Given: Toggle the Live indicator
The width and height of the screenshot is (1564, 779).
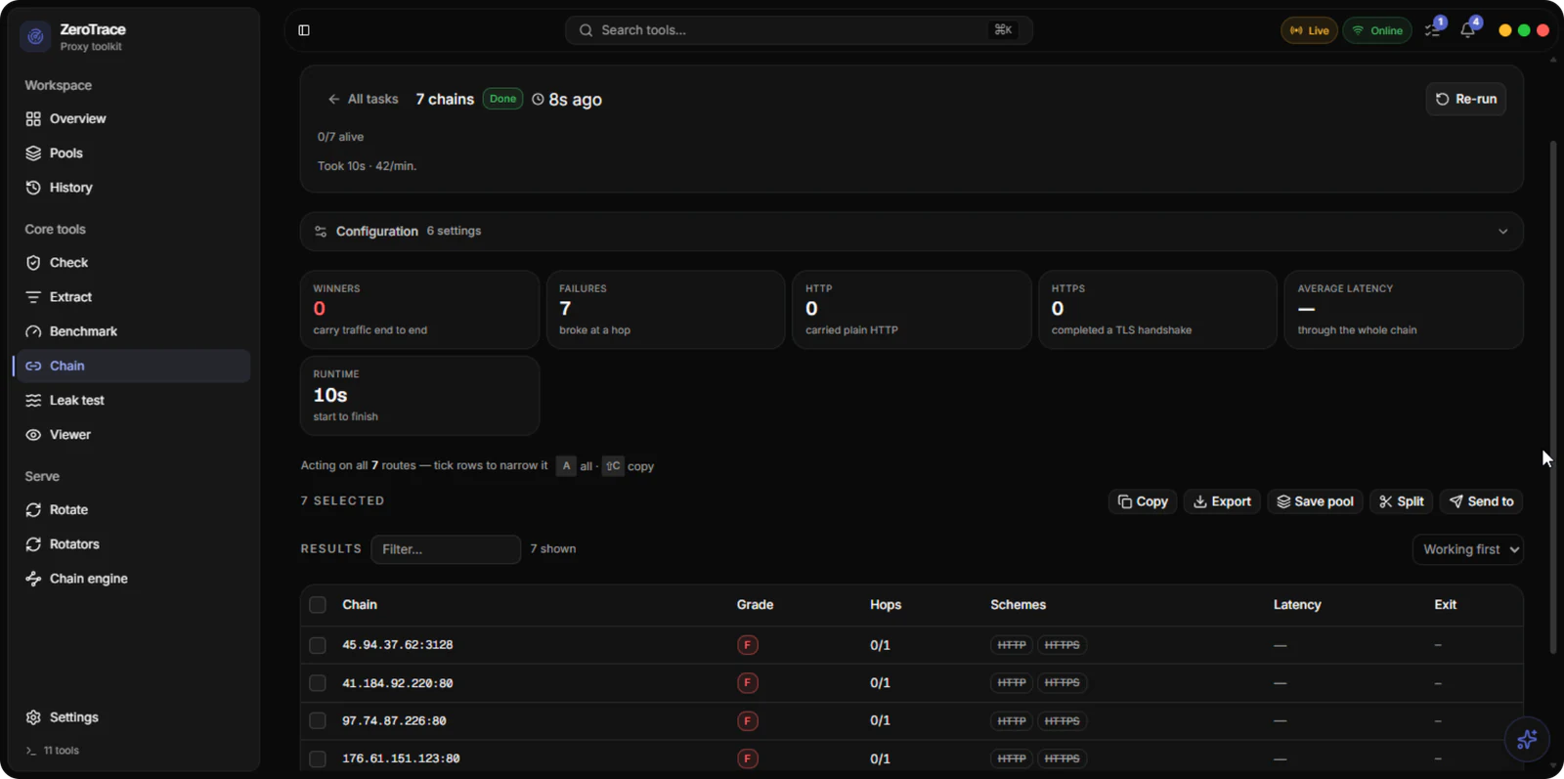Looking at the screenshot, I should click(x=1309, y=30).
